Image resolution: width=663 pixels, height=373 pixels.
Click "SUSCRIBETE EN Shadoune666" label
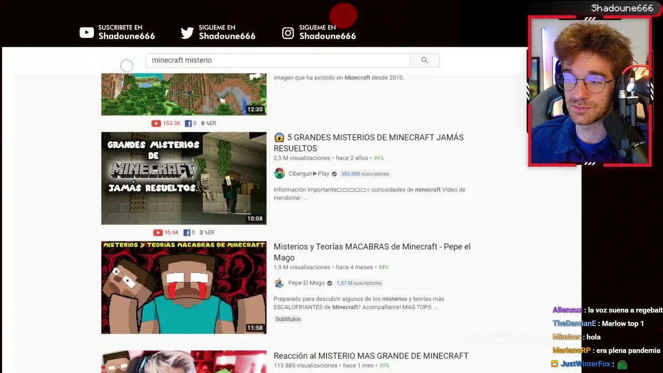pyautogui.click(x=126, y=32)
